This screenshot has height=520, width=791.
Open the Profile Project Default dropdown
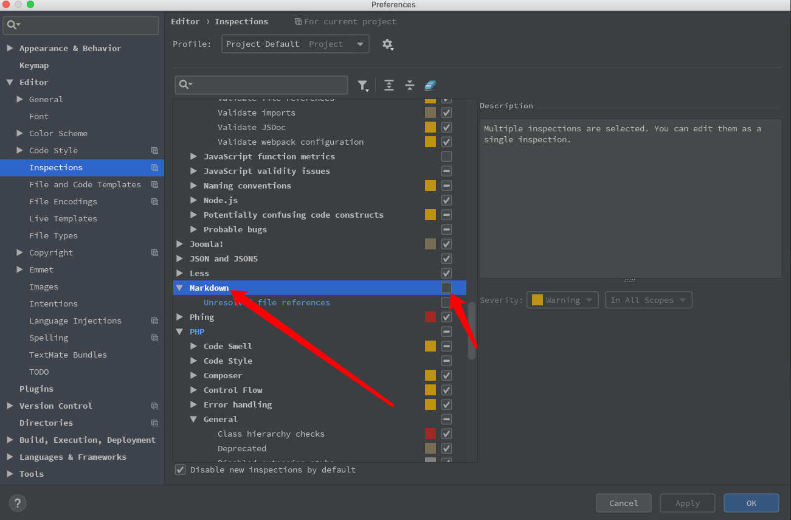295,44
